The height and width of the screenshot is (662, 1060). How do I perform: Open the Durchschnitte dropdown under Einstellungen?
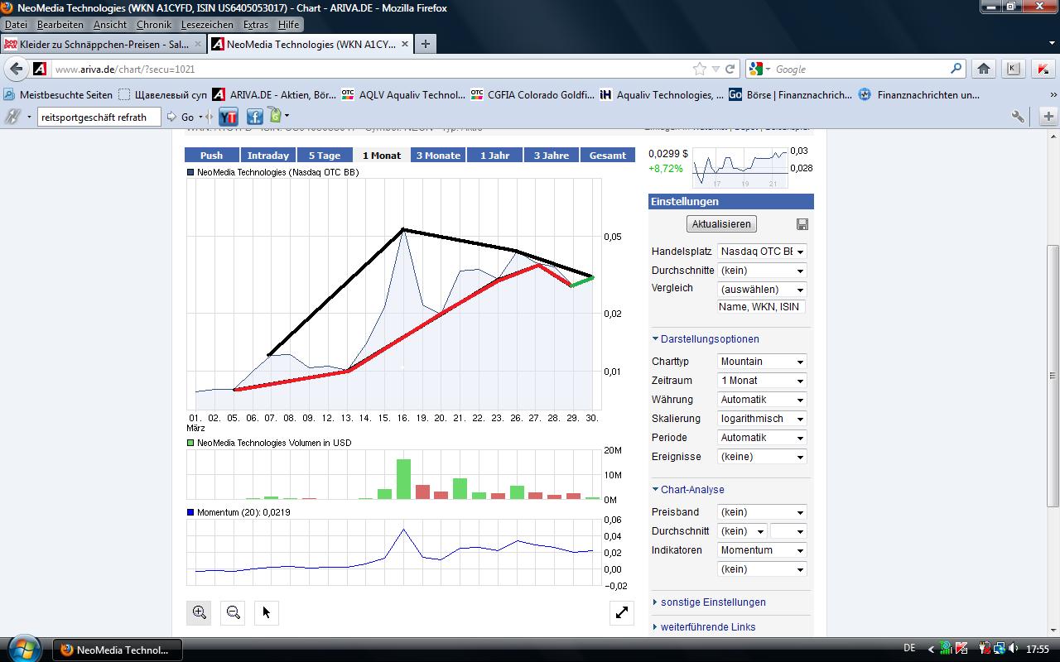coord(762,271)
